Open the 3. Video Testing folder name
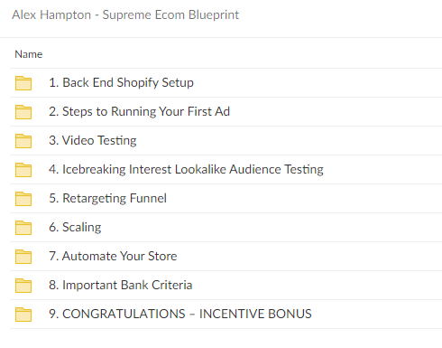This screenshot has height=348, width=442. 93,141
